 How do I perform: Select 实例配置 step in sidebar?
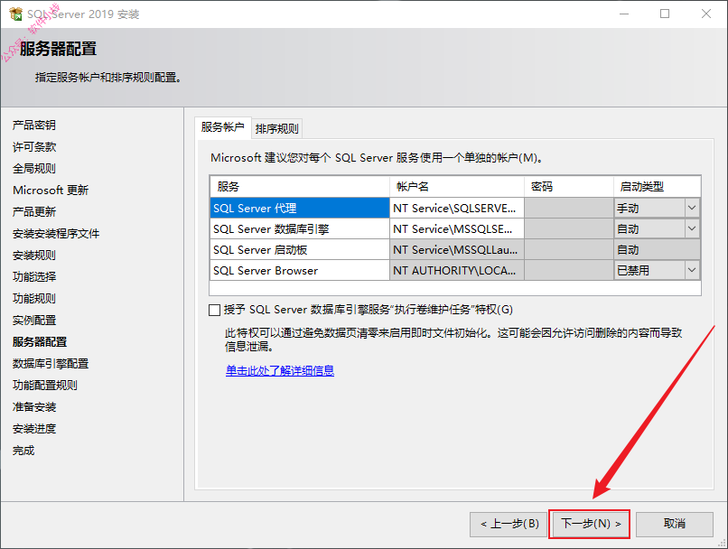(34, 321)
